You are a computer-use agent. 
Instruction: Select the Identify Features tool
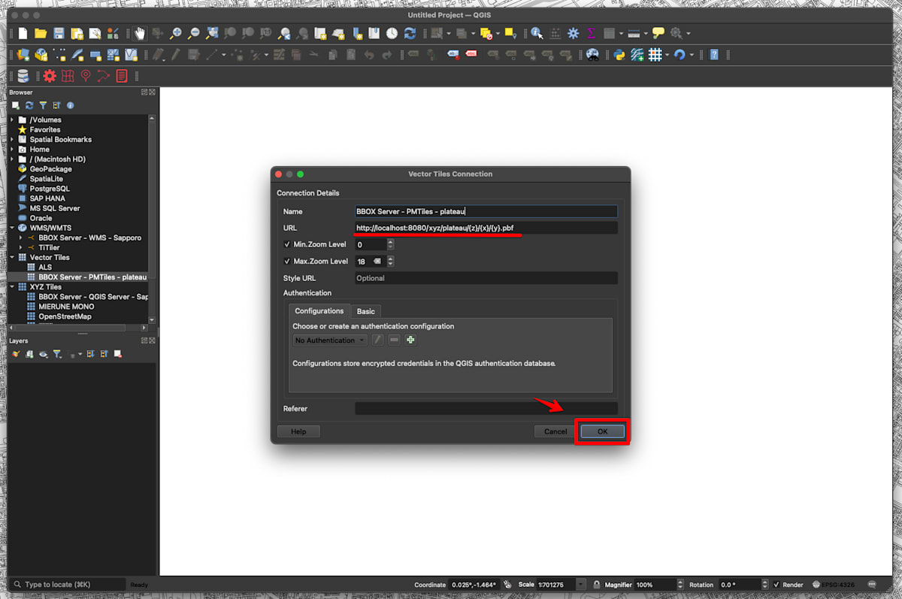pyautogui.click(x=537, y=34)
